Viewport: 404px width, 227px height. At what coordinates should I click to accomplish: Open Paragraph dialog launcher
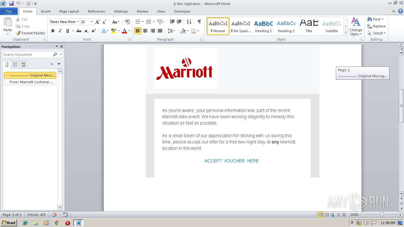pos(201,40)
